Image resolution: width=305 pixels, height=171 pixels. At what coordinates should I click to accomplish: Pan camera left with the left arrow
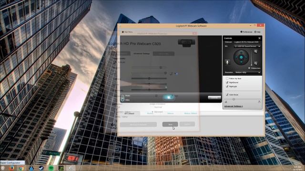point(236,57)
